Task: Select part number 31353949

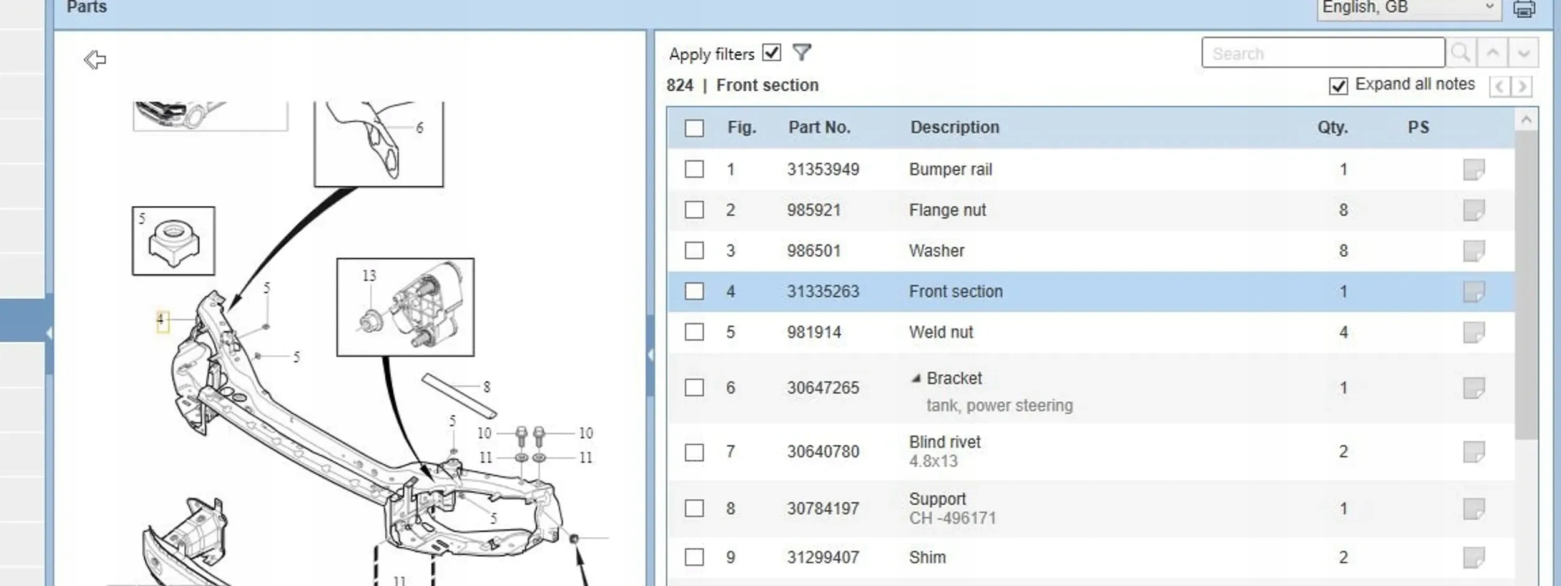Action: 823,169
